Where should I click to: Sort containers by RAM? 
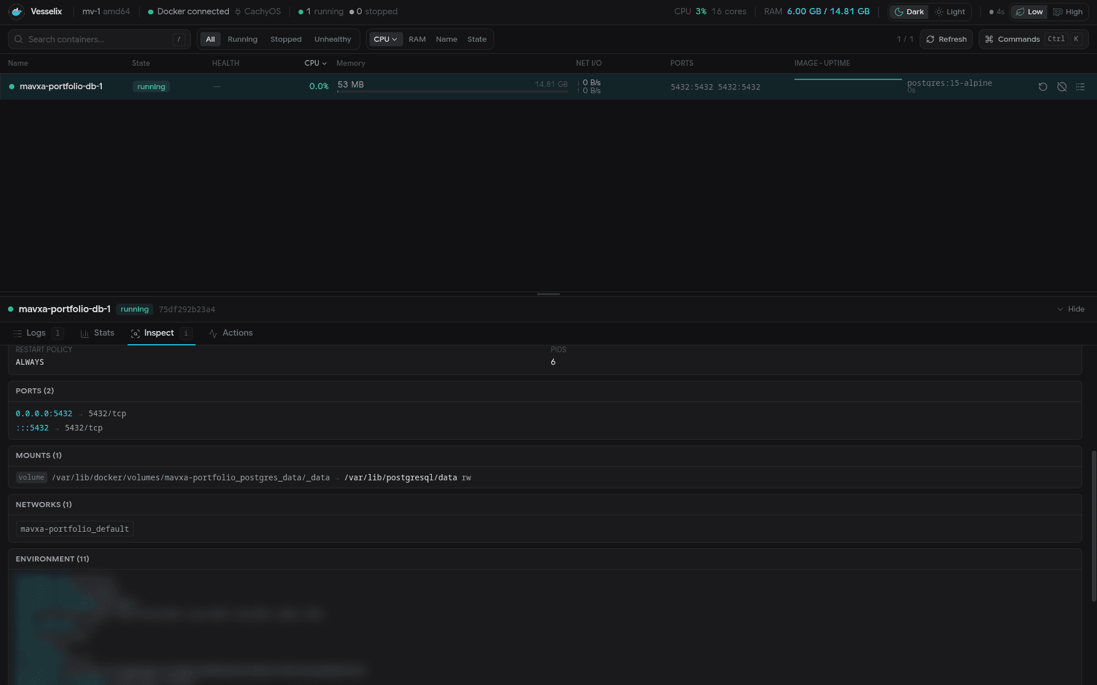click(417, 39)
